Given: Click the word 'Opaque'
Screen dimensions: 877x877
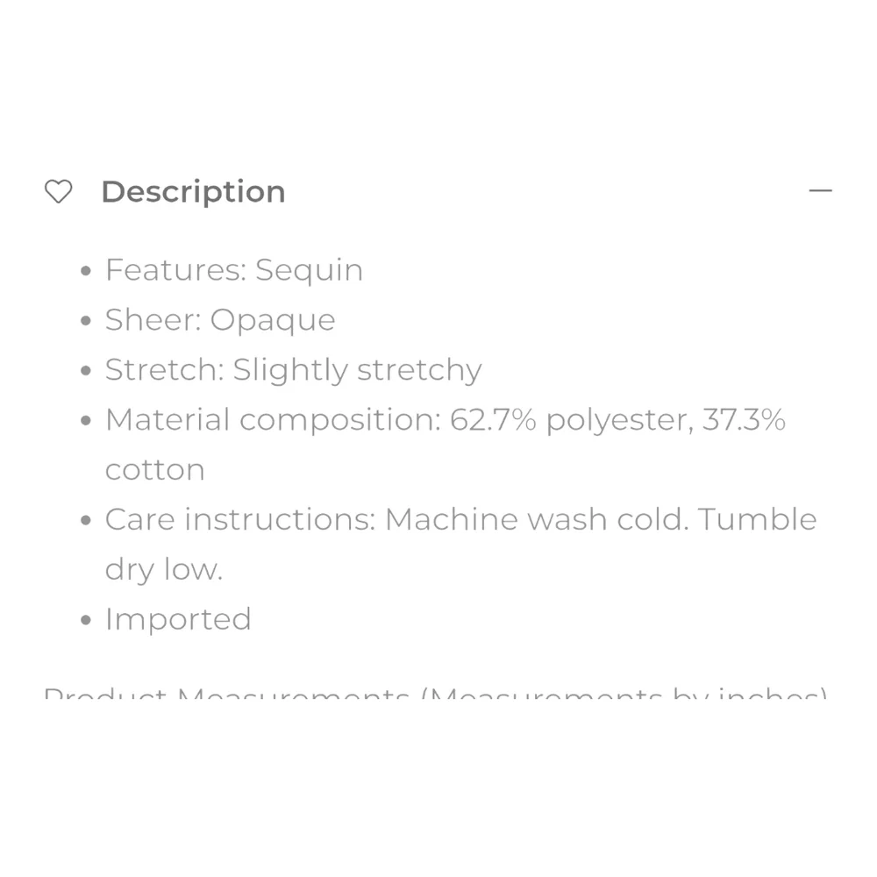Looking at the screenshot, I should 273,321.
